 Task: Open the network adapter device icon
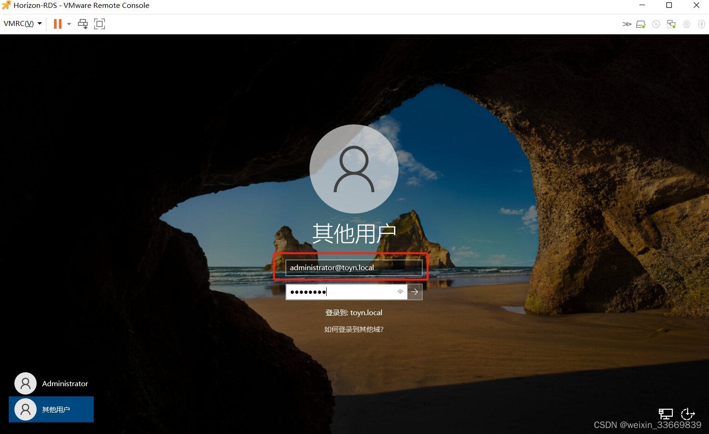click(671, 24)
